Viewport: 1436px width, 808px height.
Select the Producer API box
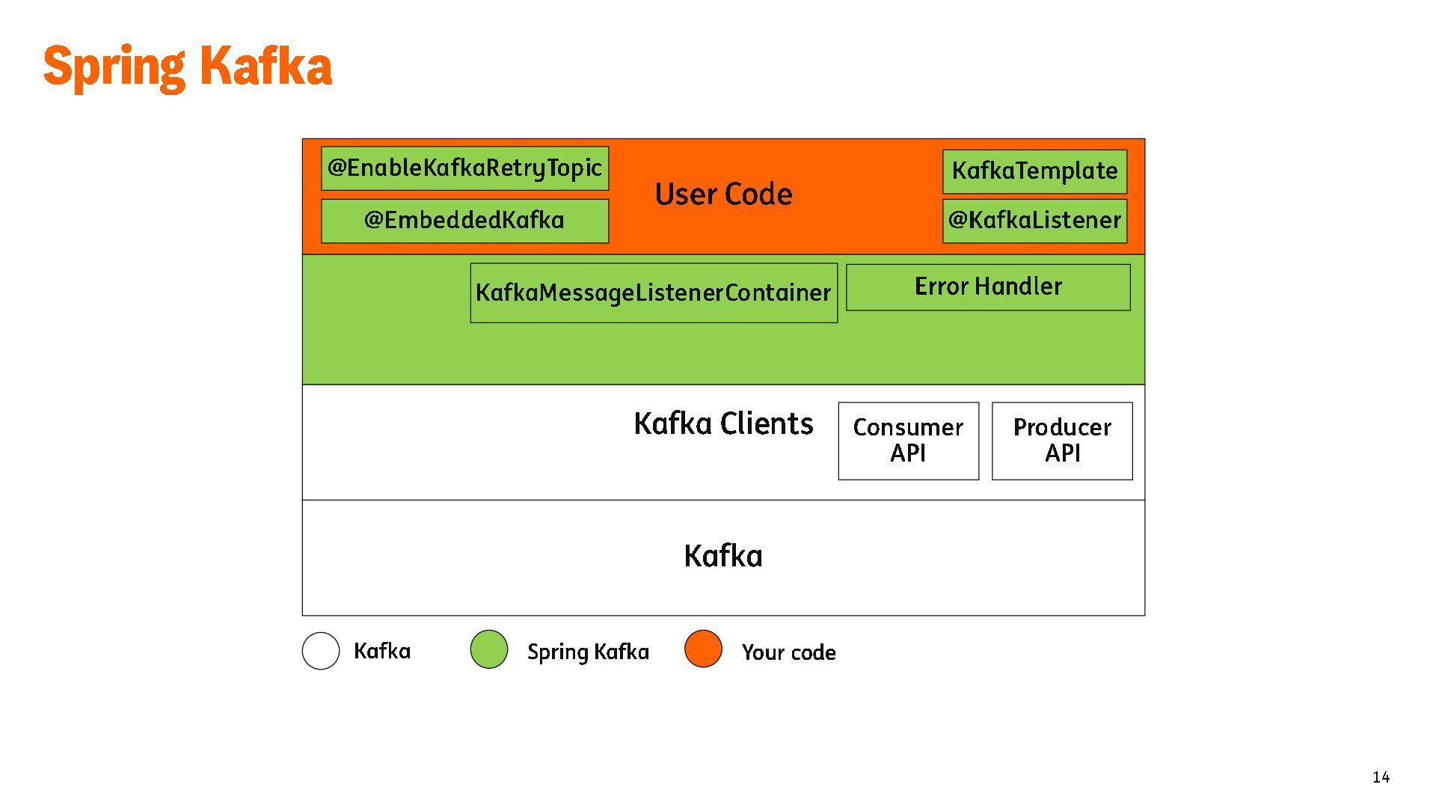tap(1062, 441)
